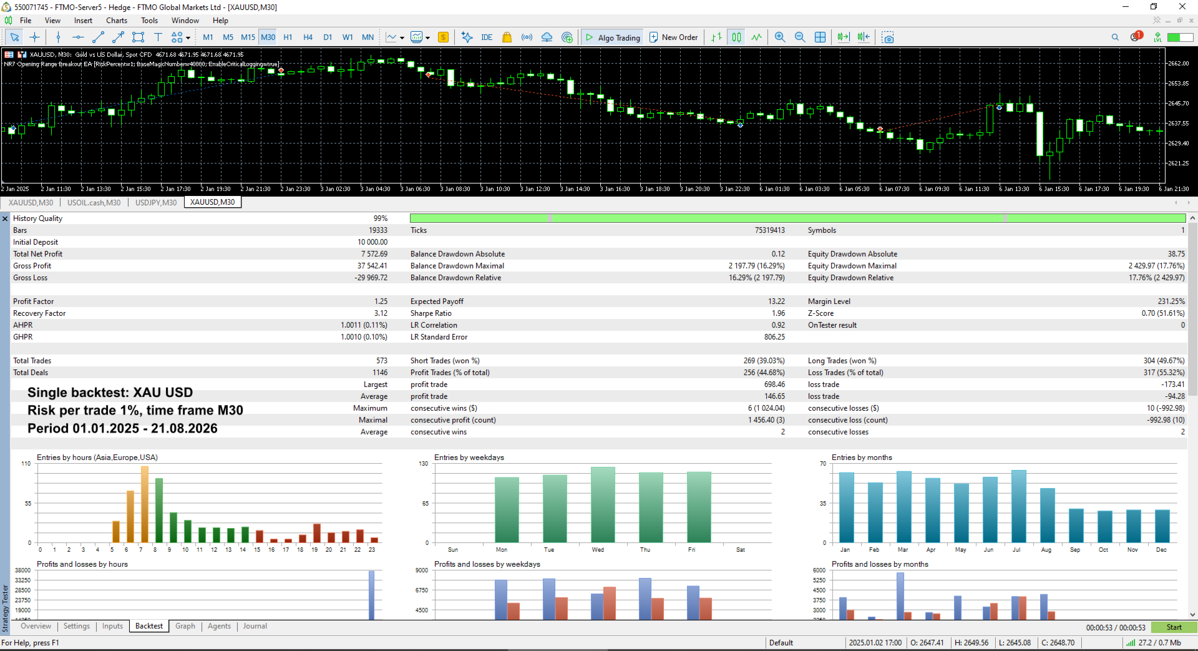Open the AI assistant sparkle icon
The image size is (1198, 651).
(467, 37)
